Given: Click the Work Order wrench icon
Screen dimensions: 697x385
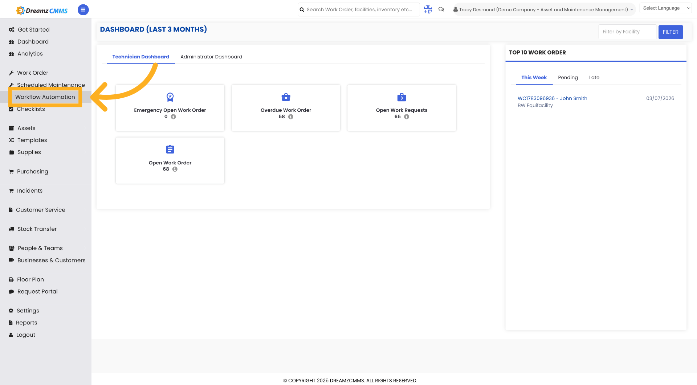Looking at the screenshot, I should 11,73.
